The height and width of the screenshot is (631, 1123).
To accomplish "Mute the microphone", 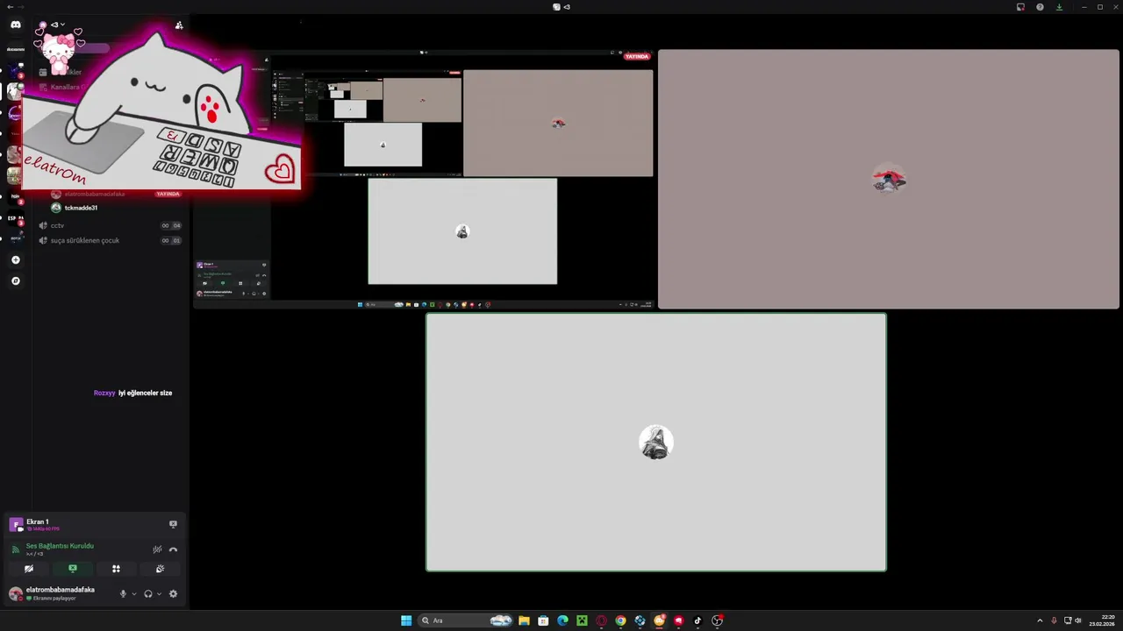I will click(123, 593).
